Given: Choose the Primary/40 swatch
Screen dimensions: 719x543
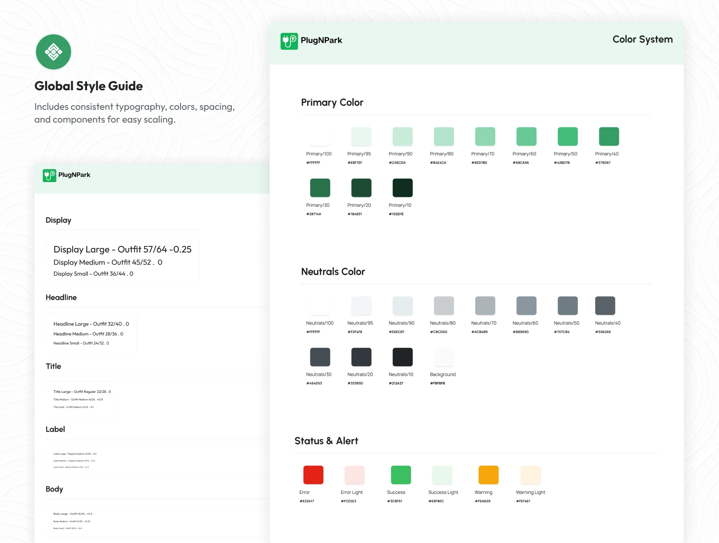Looking at the screenshot, I should pyautogui.click(x=609, y=137).
